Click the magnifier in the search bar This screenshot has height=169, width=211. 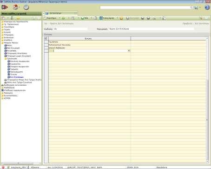click(x=191, y=7)
